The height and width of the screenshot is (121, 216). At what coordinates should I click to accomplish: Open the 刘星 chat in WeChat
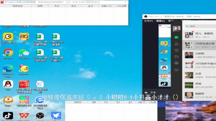[199, 75]
